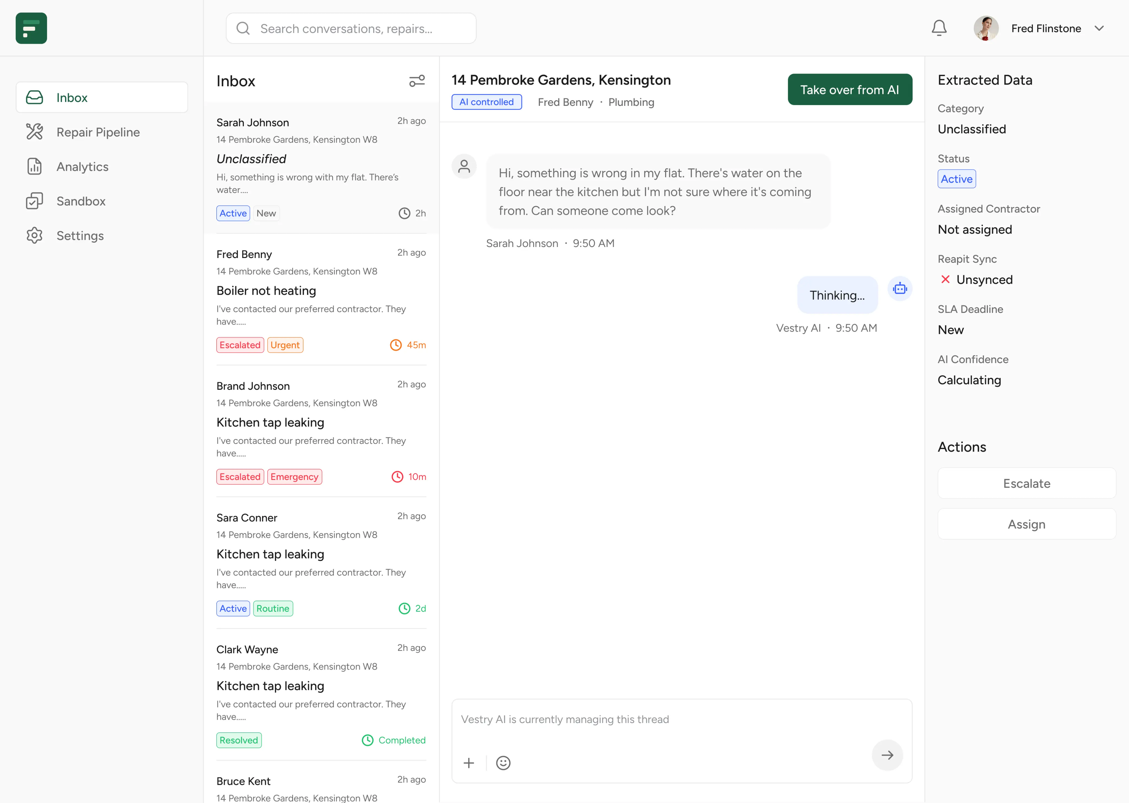This screenshot has width=1129, height=803.
Task: Click the Take over from AI button
Action: pos(850,90)
